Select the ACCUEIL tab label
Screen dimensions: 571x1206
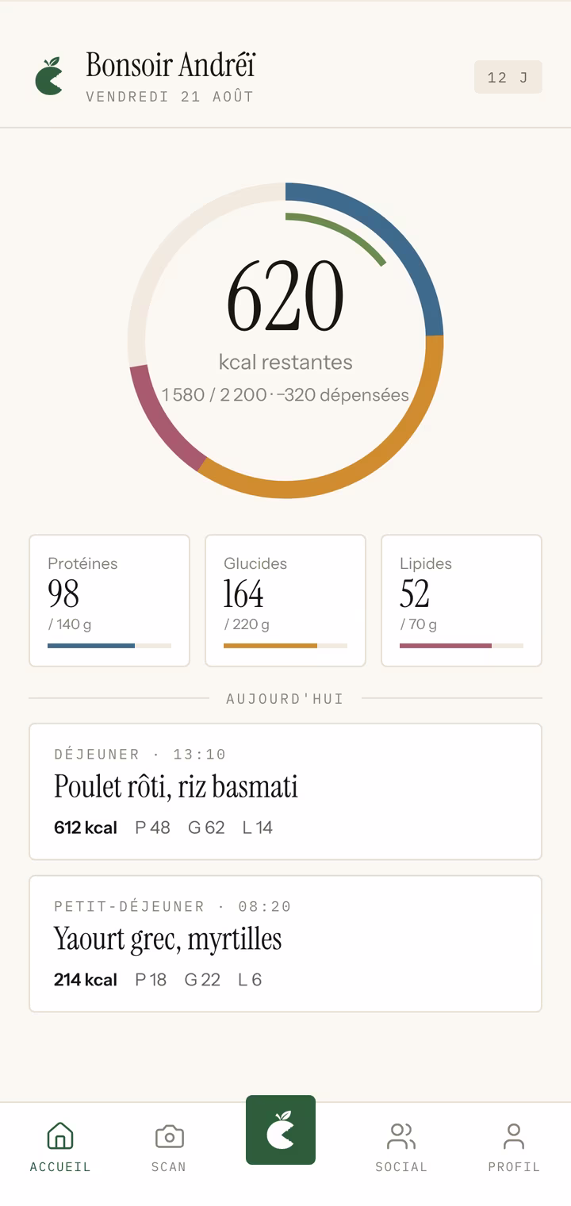click(60, 1167)
